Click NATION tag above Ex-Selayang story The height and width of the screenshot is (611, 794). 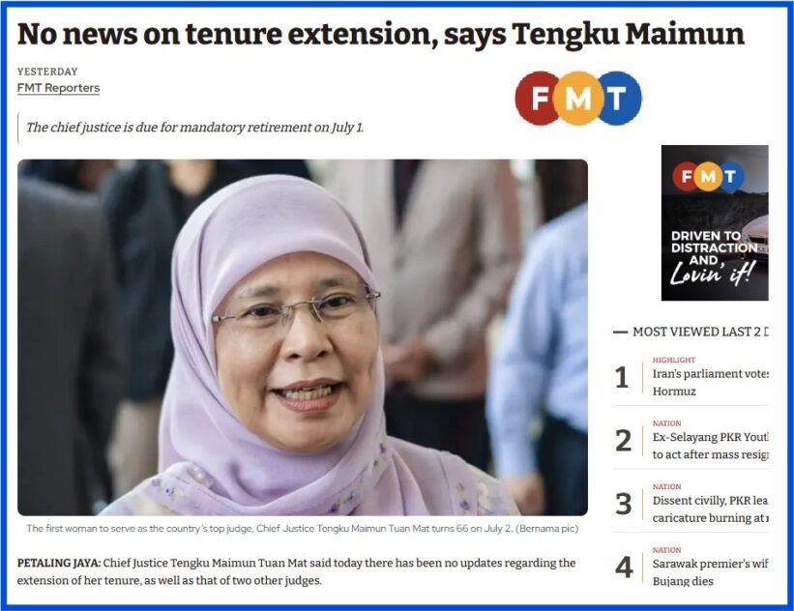(666, 423)
